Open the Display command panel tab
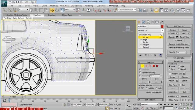This screenshot has height=110, width=195. (x=157, y=22)
